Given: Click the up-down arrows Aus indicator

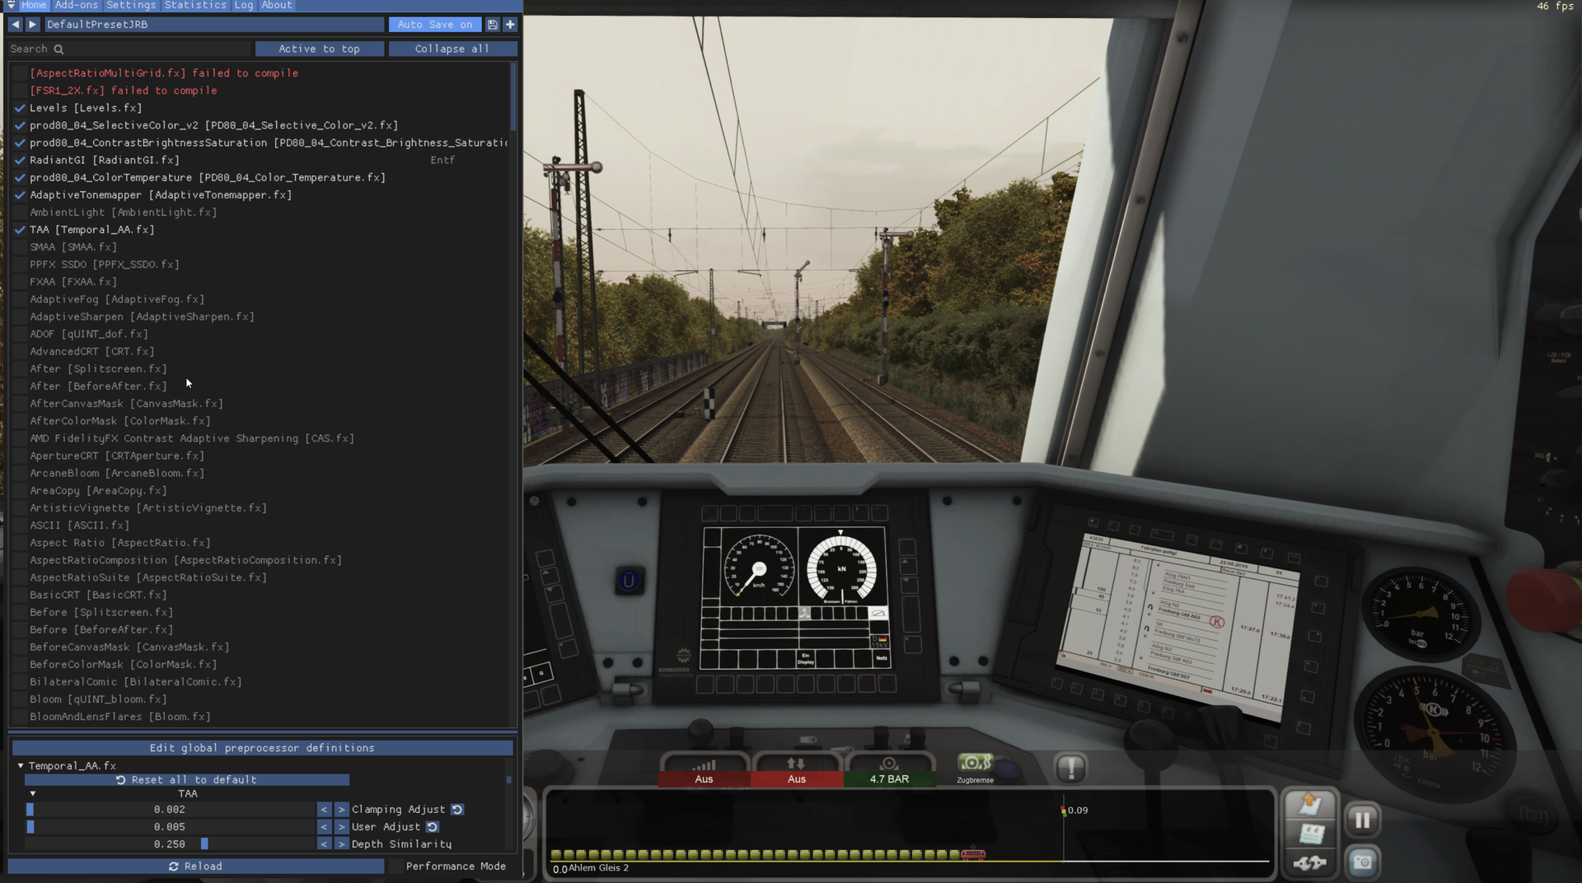Looking at the screenshot, I should pos(796,769).
